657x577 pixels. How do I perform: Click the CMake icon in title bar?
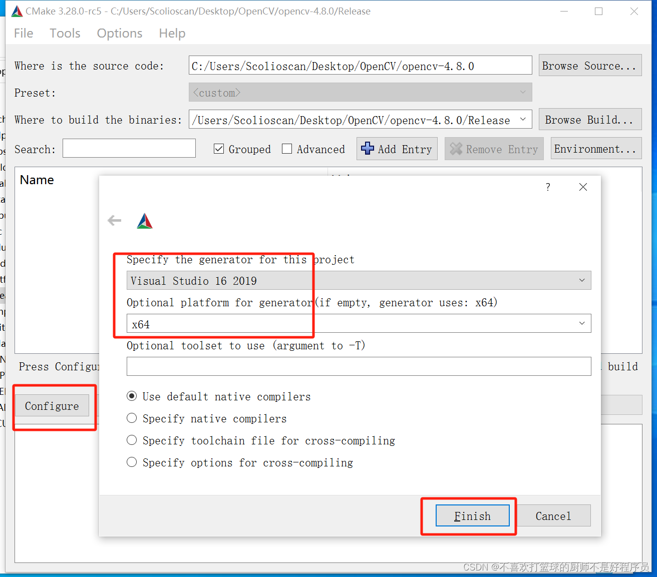click(17, 11)
